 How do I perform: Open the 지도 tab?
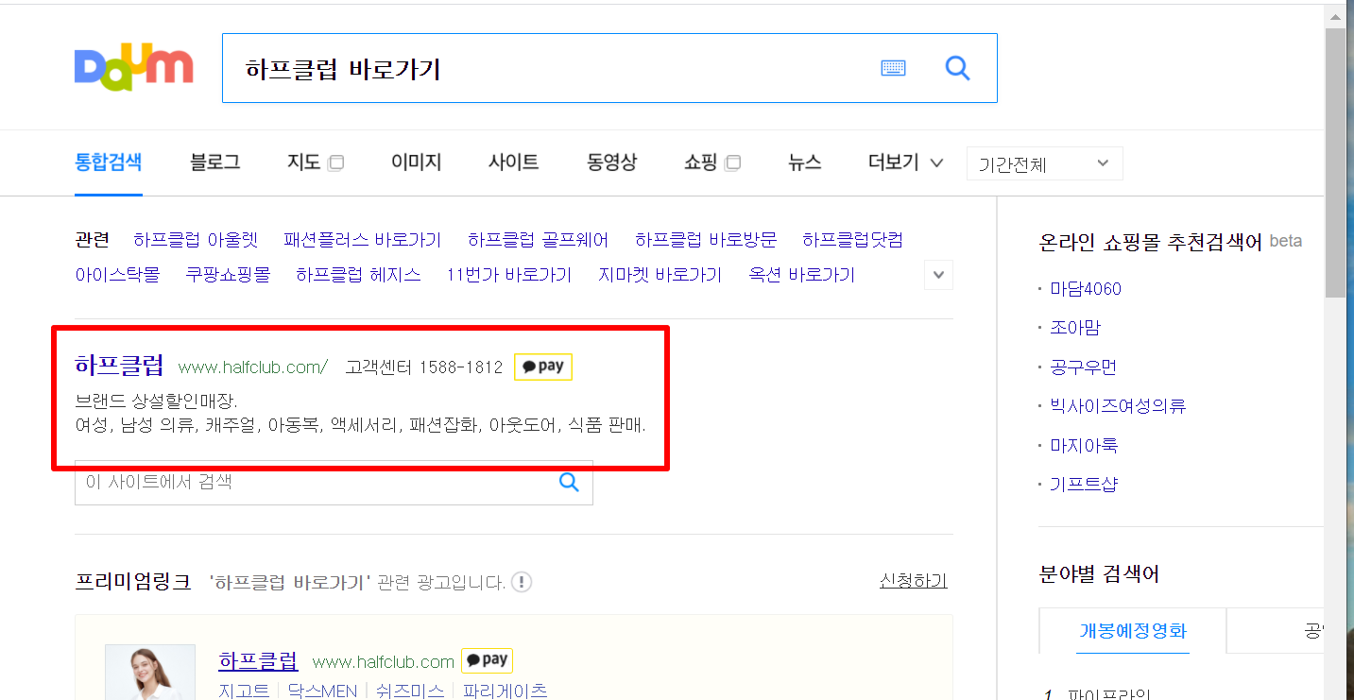[x=303, y=162]
